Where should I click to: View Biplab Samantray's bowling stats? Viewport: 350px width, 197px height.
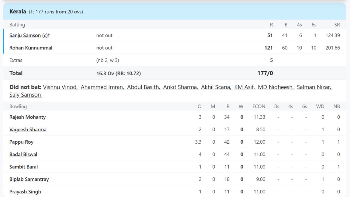[x=29, y=179]
